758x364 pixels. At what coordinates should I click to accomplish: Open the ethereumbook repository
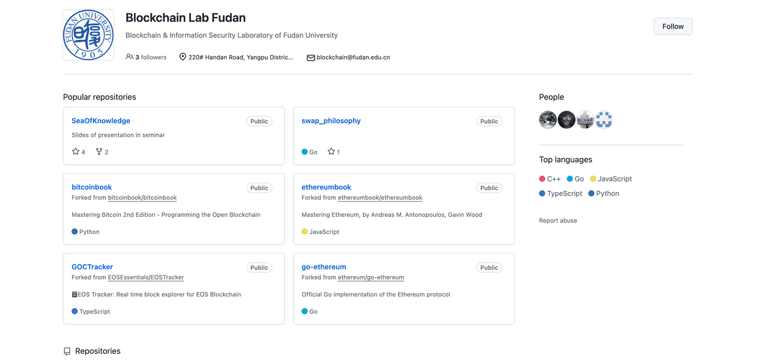click(x=326, y=187)
